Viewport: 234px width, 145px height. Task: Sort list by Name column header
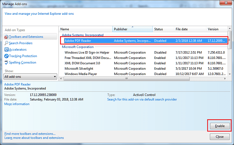(x=86, y=29)
